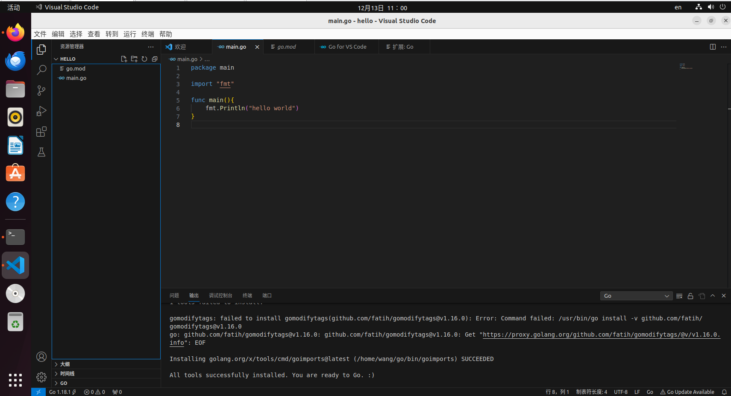Screen dimensions: 731x396
Task: Open the Source Control view
Action: point(41,91)
